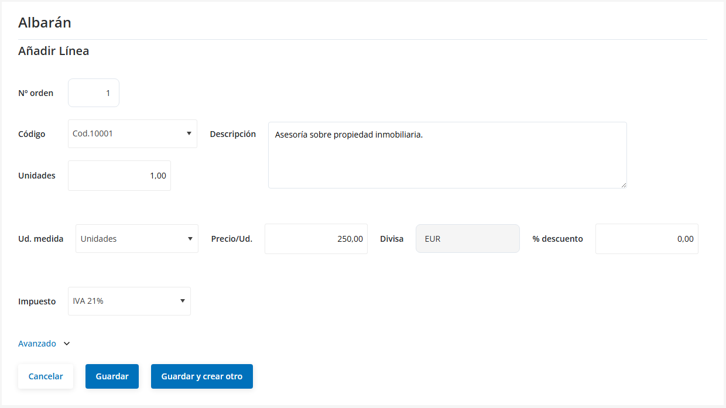
Task: Select the % descuento input field
Action: click(646, 239)
